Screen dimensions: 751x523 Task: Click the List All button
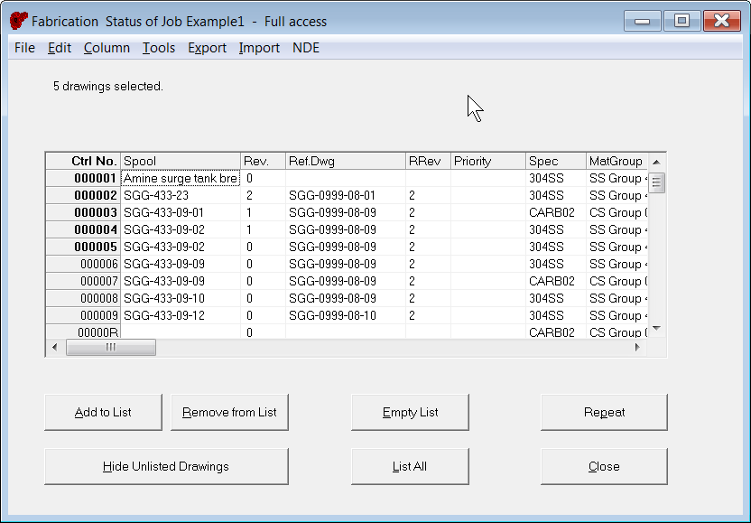coord(410,467)
